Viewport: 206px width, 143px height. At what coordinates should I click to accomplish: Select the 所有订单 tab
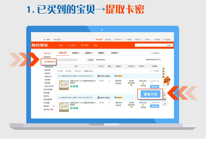(x=63, y=53)
